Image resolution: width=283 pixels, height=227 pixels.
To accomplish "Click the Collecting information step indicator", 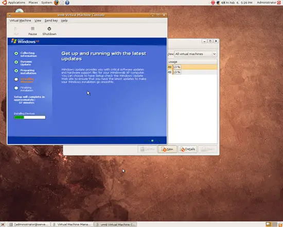I will point(16,54).
